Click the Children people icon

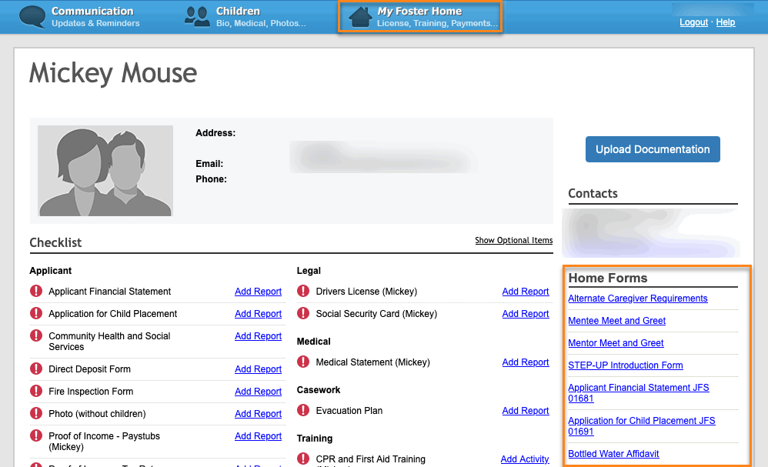[x=197, y=17]
